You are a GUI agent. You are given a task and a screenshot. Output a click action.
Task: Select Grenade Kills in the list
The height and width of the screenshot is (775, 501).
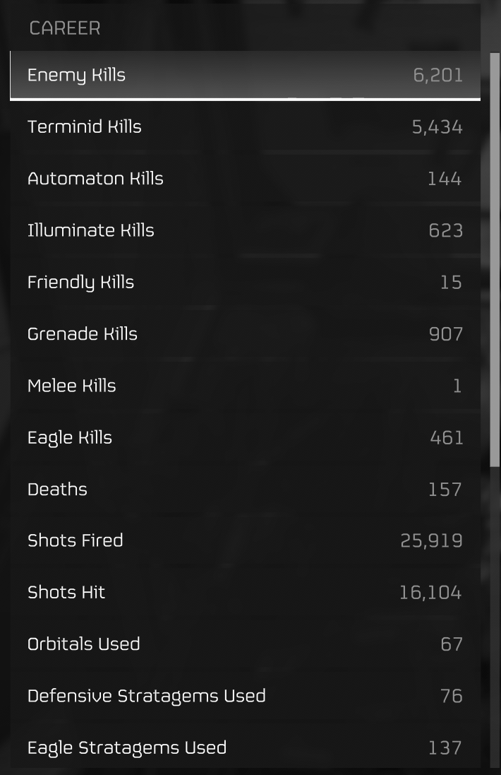pos(246,334)
